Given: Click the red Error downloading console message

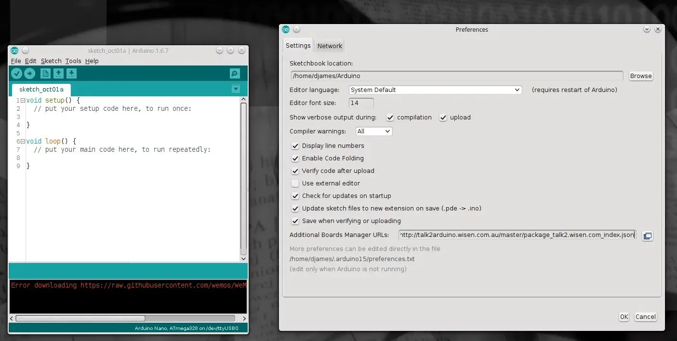Looking at the screenshot, I should coord(129,285).
